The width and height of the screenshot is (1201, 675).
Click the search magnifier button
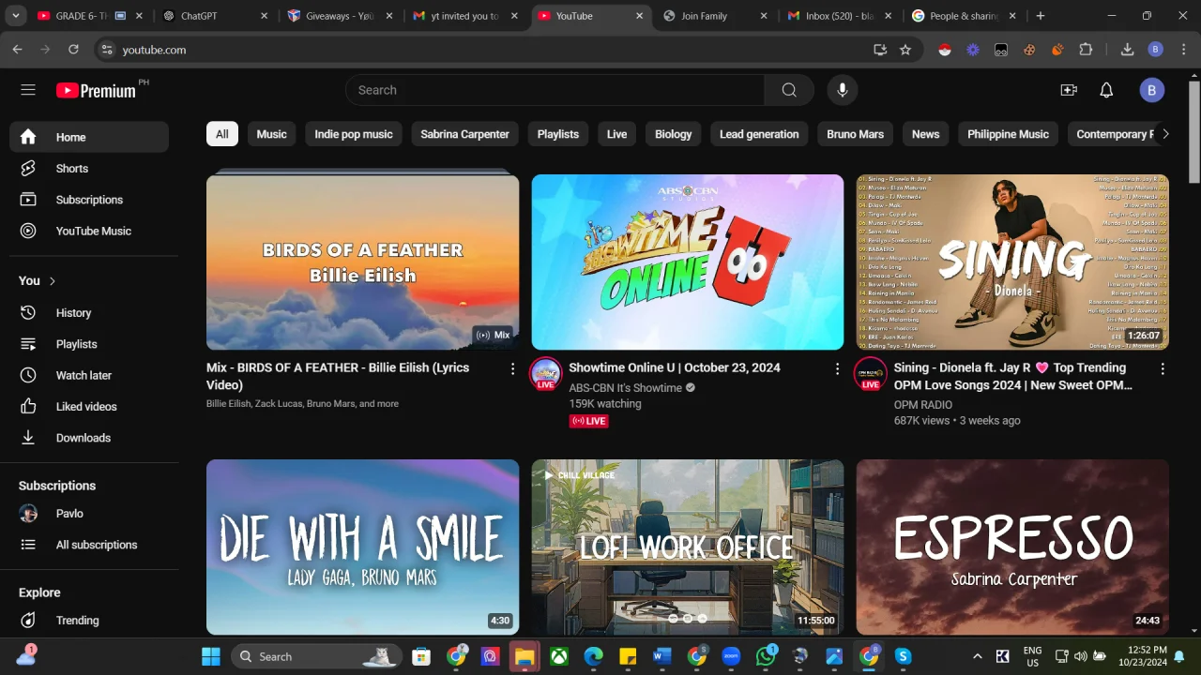[x=789, y=90]
